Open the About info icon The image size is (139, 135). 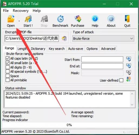(x=111, y=19)
